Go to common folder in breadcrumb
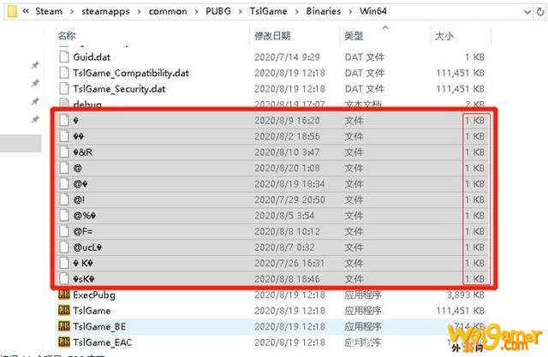The height and width of the screenshot is (357, 548). pos(168,11)
